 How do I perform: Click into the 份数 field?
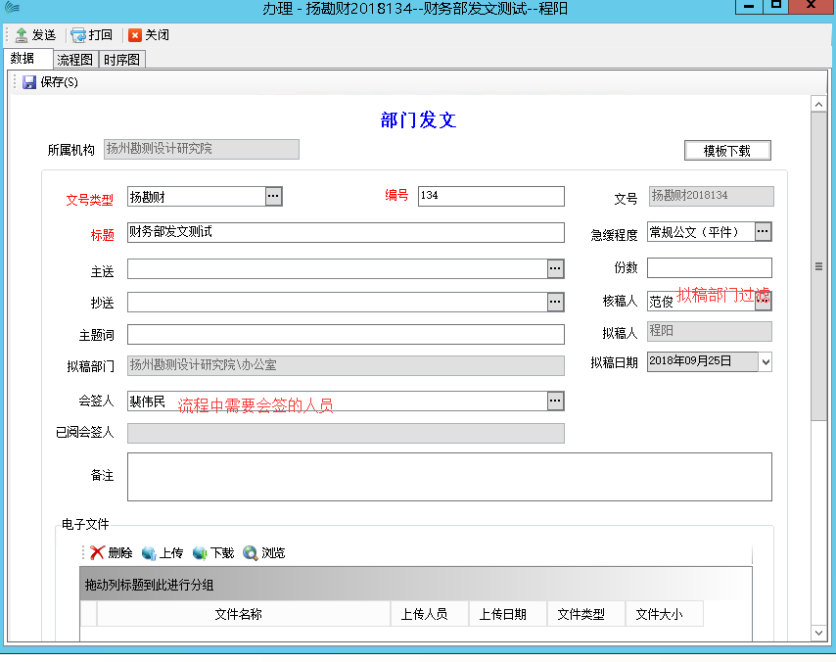click(709, 267)
